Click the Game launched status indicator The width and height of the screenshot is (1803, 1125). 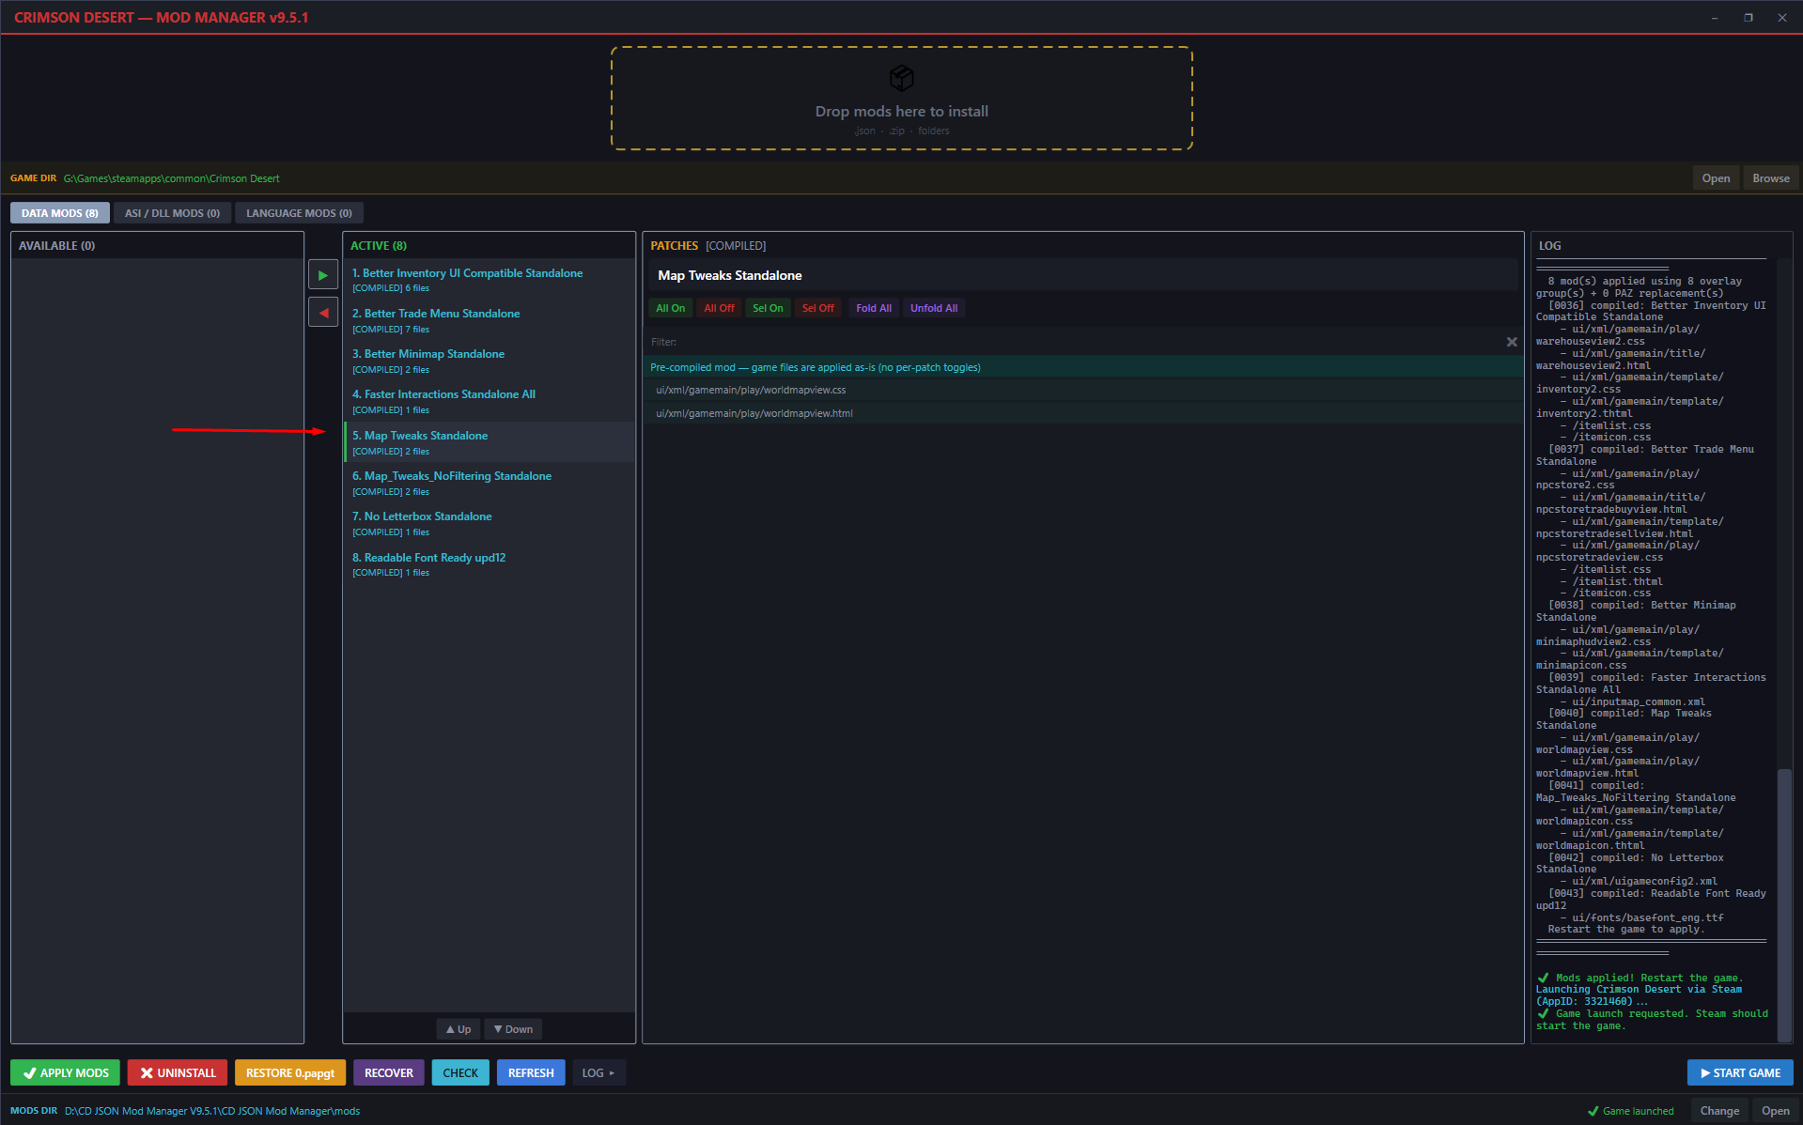point(1631,1111)
